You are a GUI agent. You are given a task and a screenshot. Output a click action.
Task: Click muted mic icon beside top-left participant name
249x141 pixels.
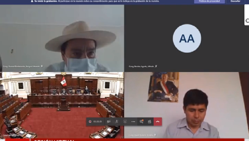pyautogui.click(x=42, y=66)
